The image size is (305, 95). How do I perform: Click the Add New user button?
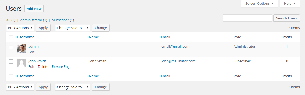point(34,9)
